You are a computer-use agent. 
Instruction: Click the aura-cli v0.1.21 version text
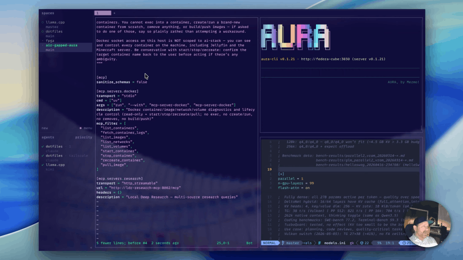[x=278, y=59]
